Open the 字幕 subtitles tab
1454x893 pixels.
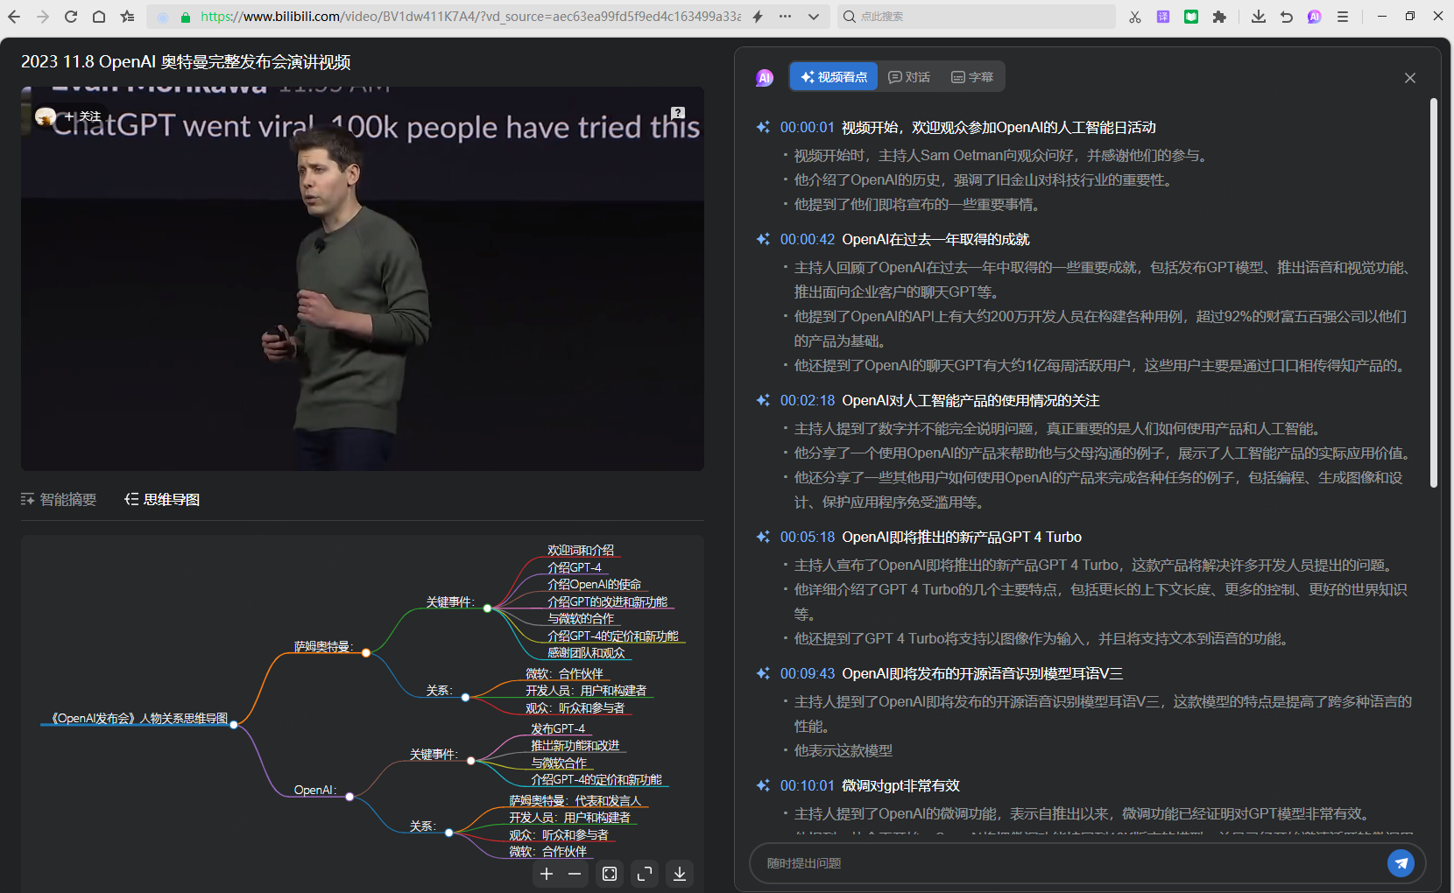[972, 77]
